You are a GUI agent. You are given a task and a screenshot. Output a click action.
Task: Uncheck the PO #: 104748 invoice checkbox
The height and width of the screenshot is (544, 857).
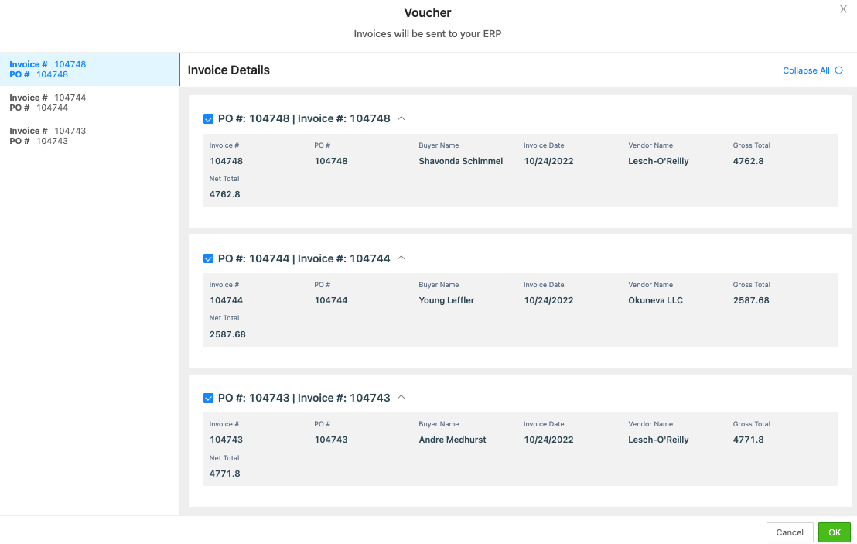click(208, 118)
